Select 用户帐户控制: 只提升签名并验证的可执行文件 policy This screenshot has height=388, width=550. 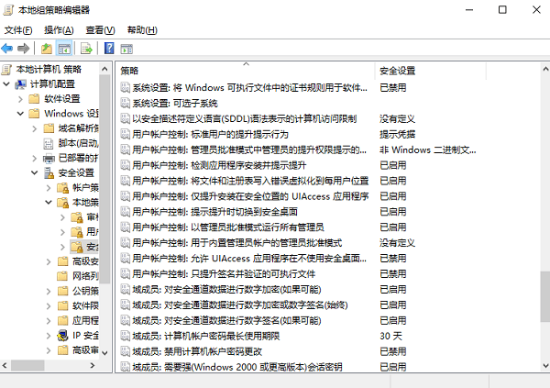(x=224, y=274)
